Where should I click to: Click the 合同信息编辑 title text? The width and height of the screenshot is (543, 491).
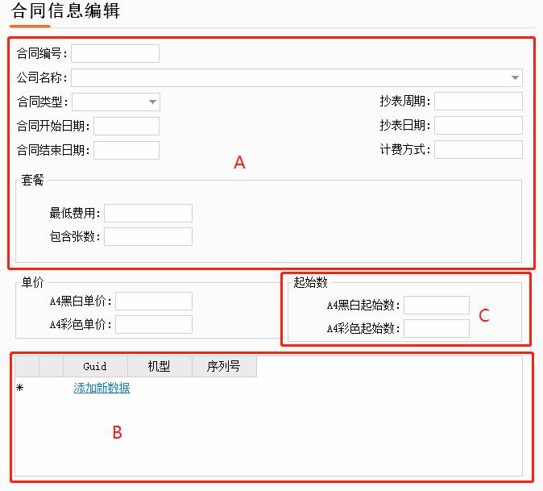(x=66, y=10)
